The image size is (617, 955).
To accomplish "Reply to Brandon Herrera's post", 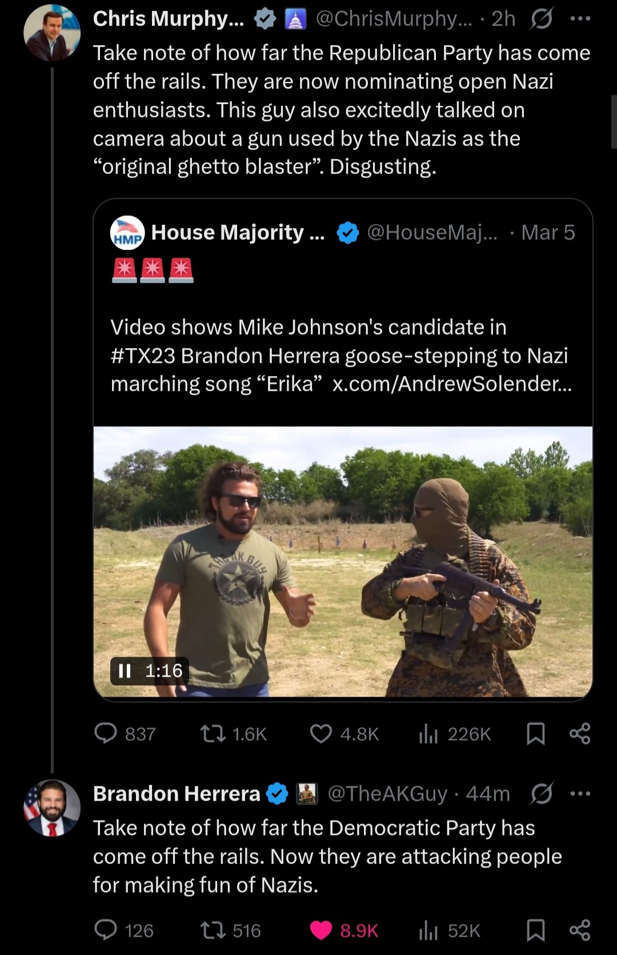I will pos(106,930).
